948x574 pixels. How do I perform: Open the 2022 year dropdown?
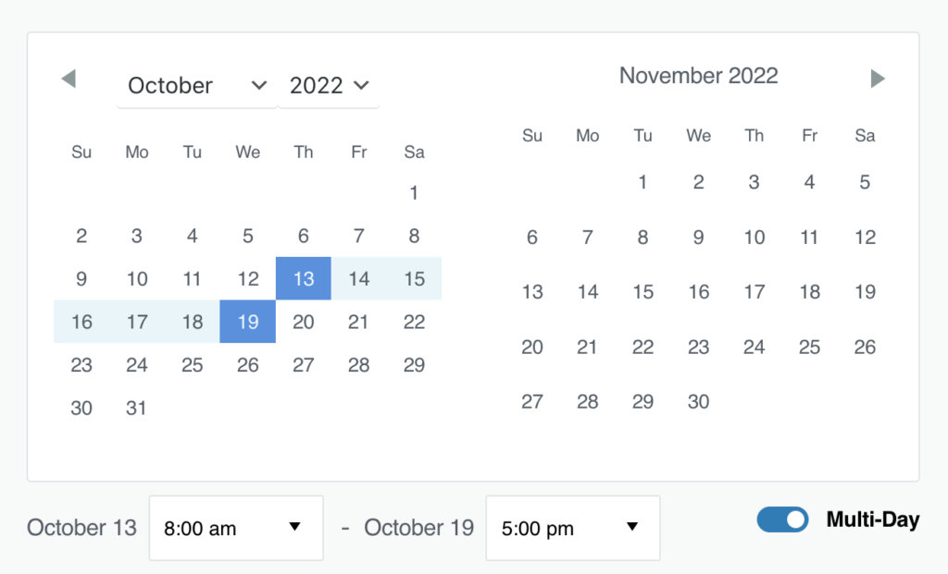pos(329,85)
